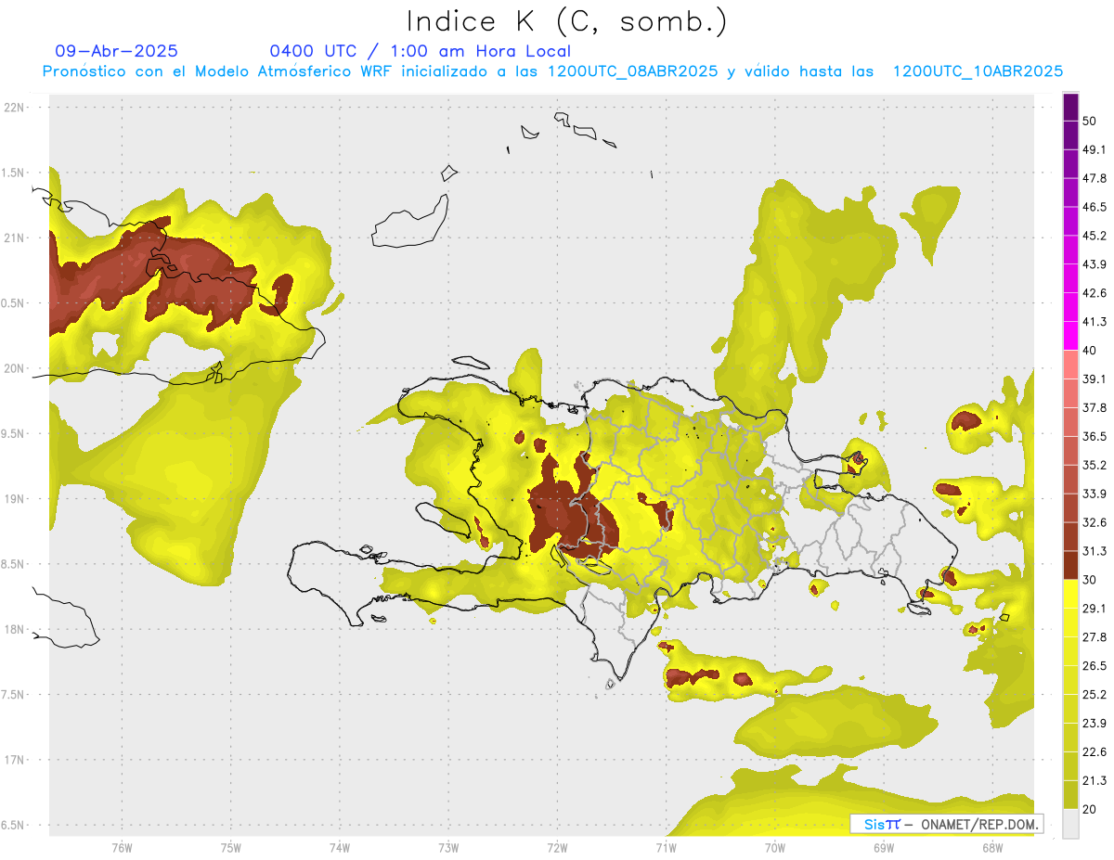Click the colorbar value "32.6"
Image resolution: width=1114 pixels, height=860 pixels.
point(1094,522)
